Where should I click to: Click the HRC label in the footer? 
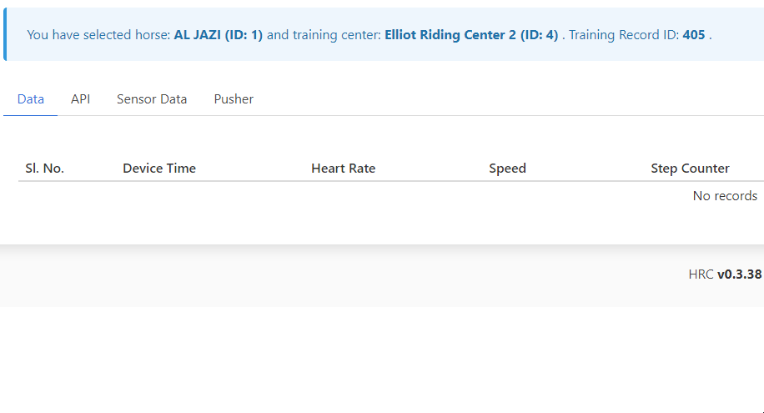[x=701, y=274]
